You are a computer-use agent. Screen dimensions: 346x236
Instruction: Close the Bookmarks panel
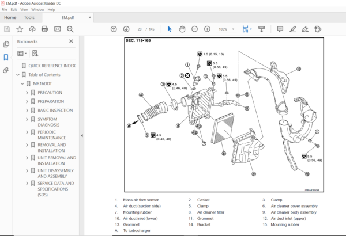(x=71, y=41)
